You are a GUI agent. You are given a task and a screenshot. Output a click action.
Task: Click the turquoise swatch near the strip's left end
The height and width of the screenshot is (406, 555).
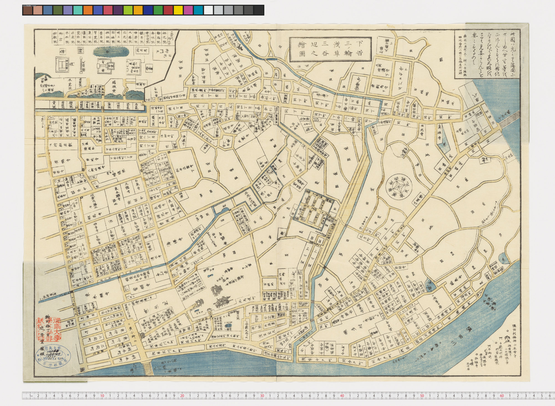pyautogui.click(x=78, y=10)
